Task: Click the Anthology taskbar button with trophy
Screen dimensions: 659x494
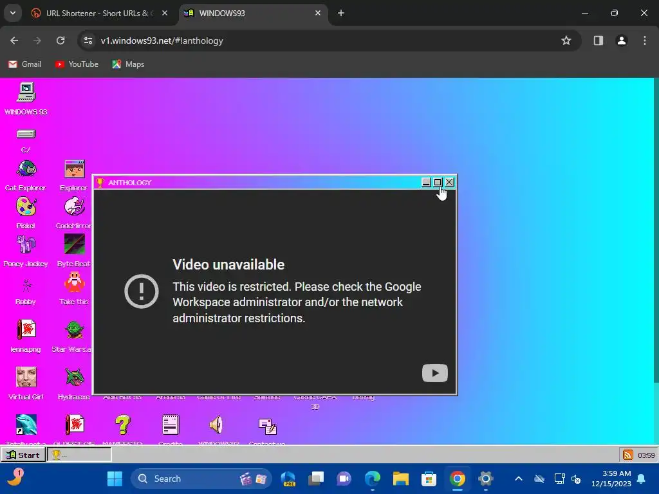Action: coord(79,455)
